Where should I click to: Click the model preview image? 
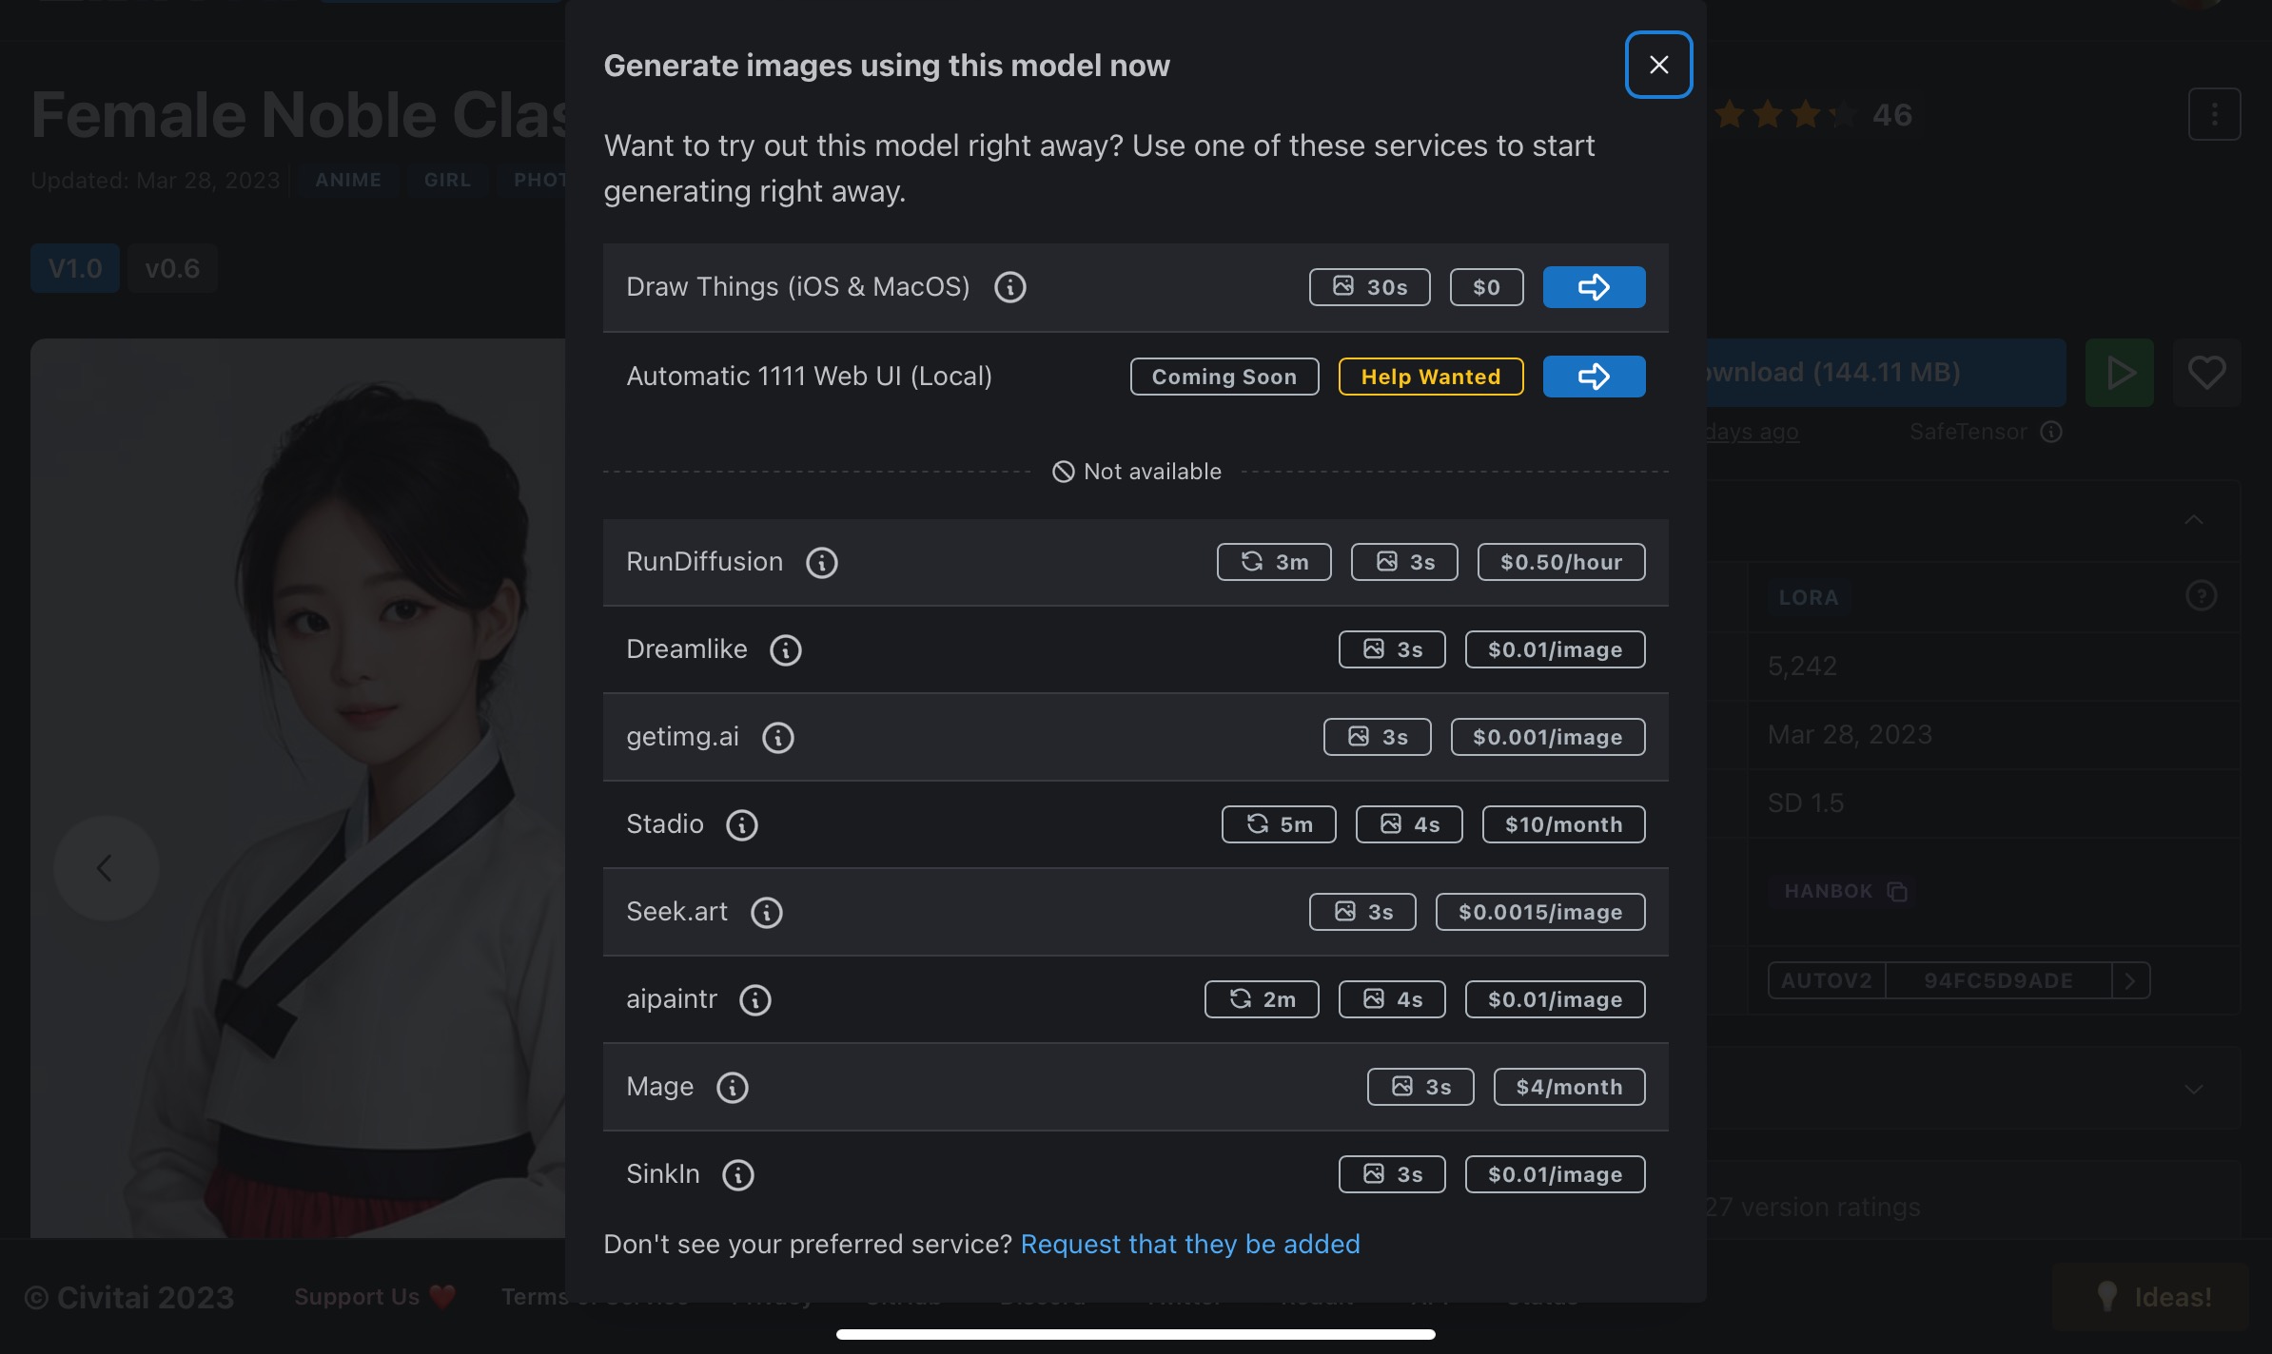(299, 787)
